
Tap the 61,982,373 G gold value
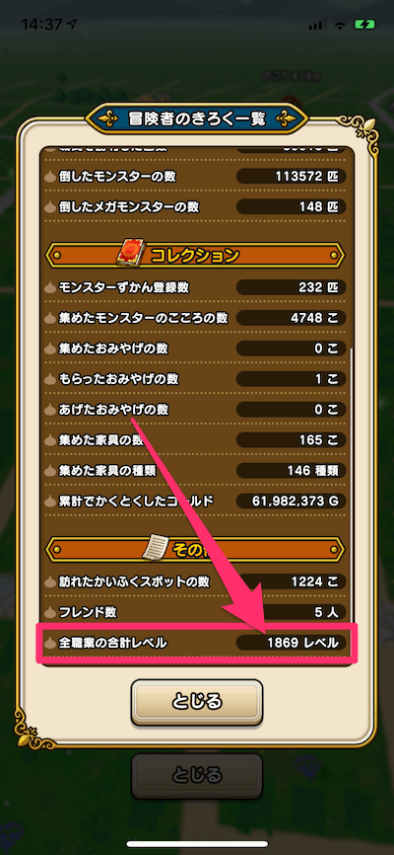click(x=291, y=500)
